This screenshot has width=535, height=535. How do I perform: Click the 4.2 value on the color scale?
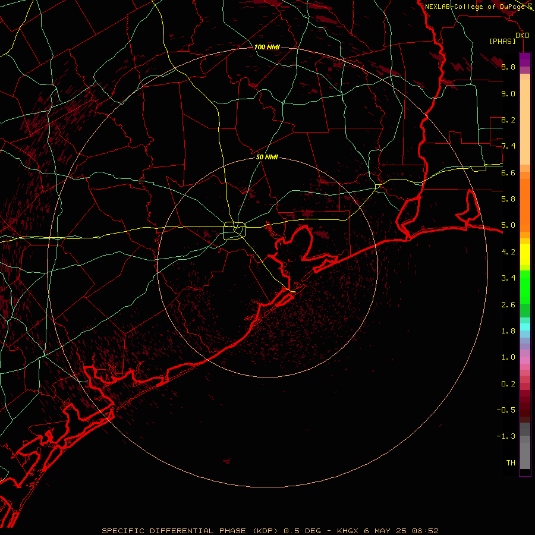(x=508, y=252)
